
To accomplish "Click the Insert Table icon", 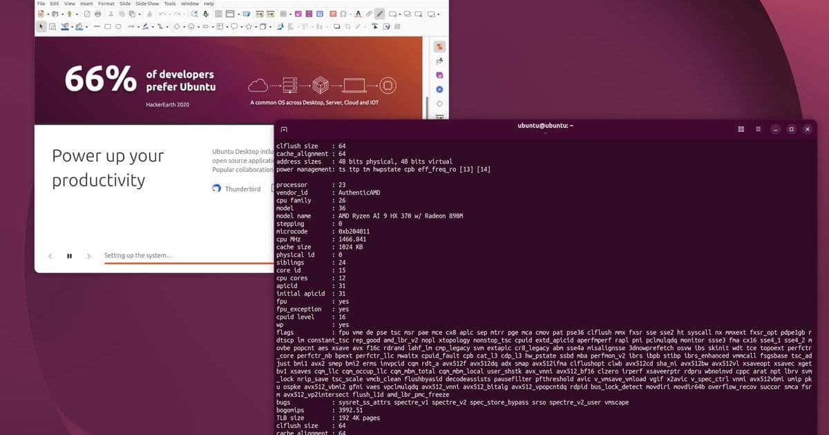I will 283,14.
